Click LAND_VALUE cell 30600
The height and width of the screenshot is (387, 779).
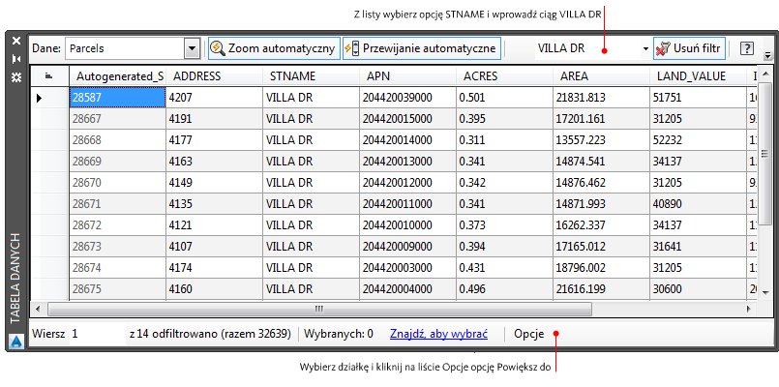pos(699,289)
